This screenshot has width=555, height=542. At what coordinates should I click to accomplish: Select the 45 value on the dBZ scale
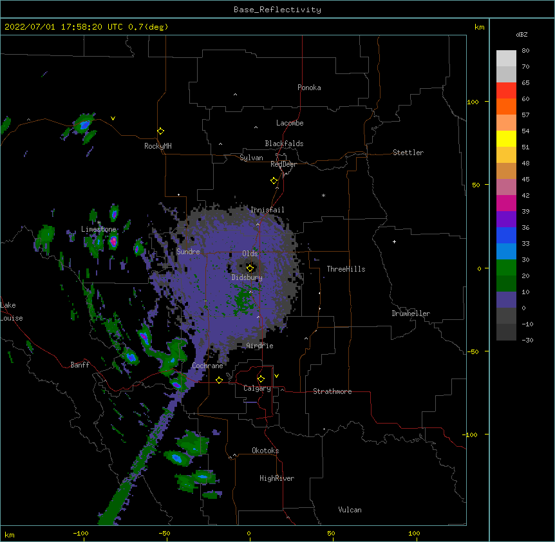(x=525, y=179)
